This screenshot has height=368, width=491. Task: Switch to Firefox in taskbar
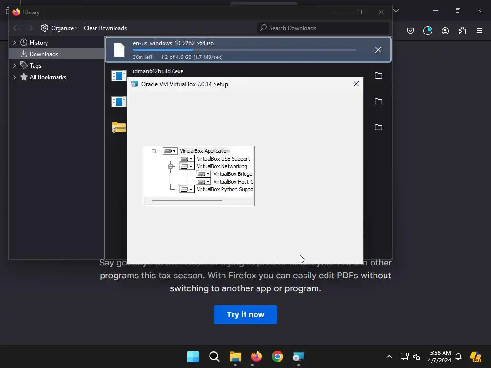pyautogui.click(x=256, y=356)
